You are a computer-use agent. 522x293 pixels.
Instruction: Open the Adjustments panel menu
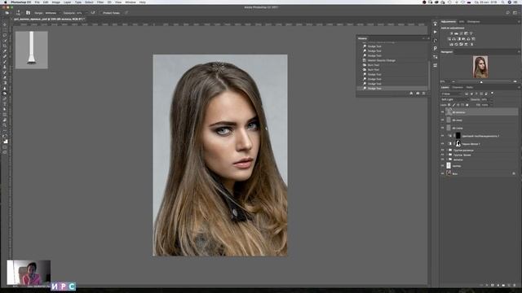519,22
